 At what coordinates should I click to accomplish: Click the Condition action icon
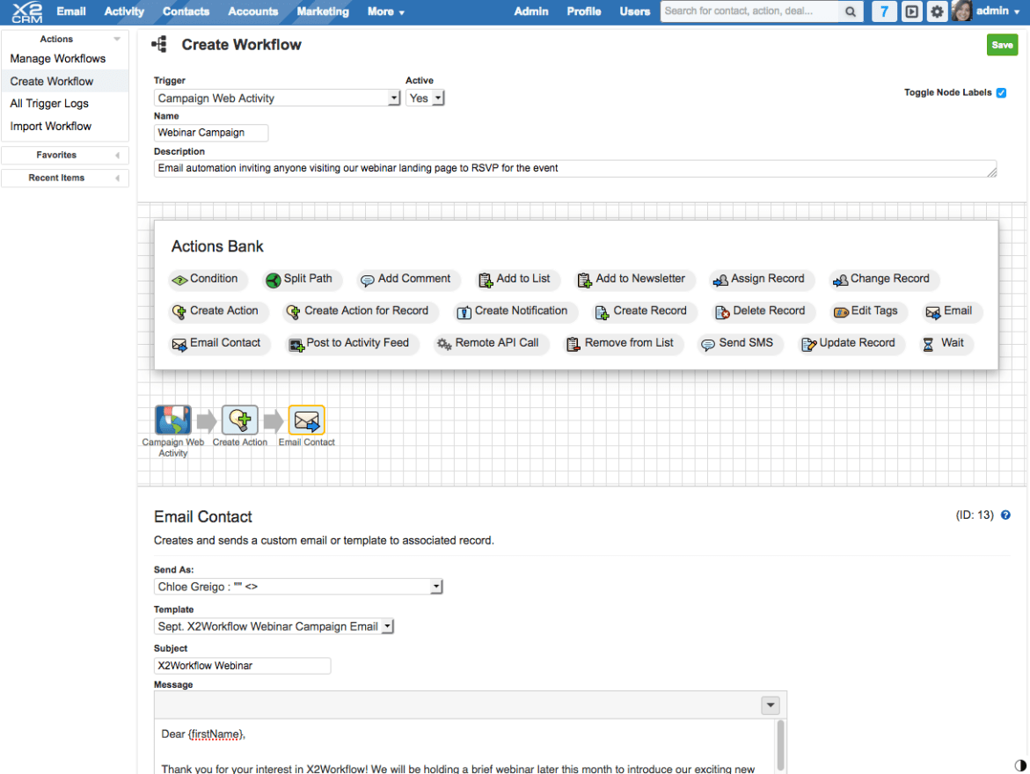(x=179, y=280)
